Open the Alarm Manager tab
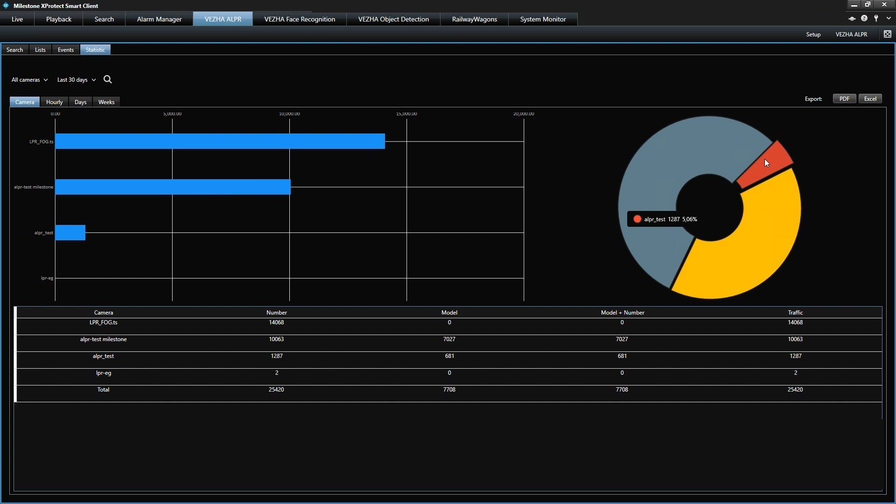Image resolution: width=896 pixels, height=504 pixels. click(159, 19)
